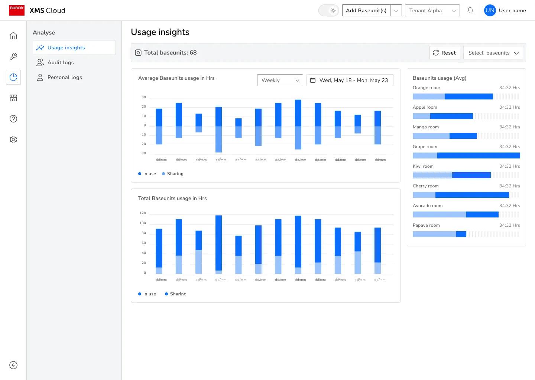Expand the Select baseunits dropdown

(x=493, y=53)
